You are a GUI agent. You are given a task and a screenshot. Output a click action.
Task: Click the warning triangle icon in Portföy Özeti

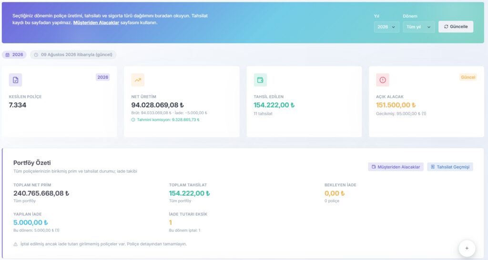(x=16, y=244)
